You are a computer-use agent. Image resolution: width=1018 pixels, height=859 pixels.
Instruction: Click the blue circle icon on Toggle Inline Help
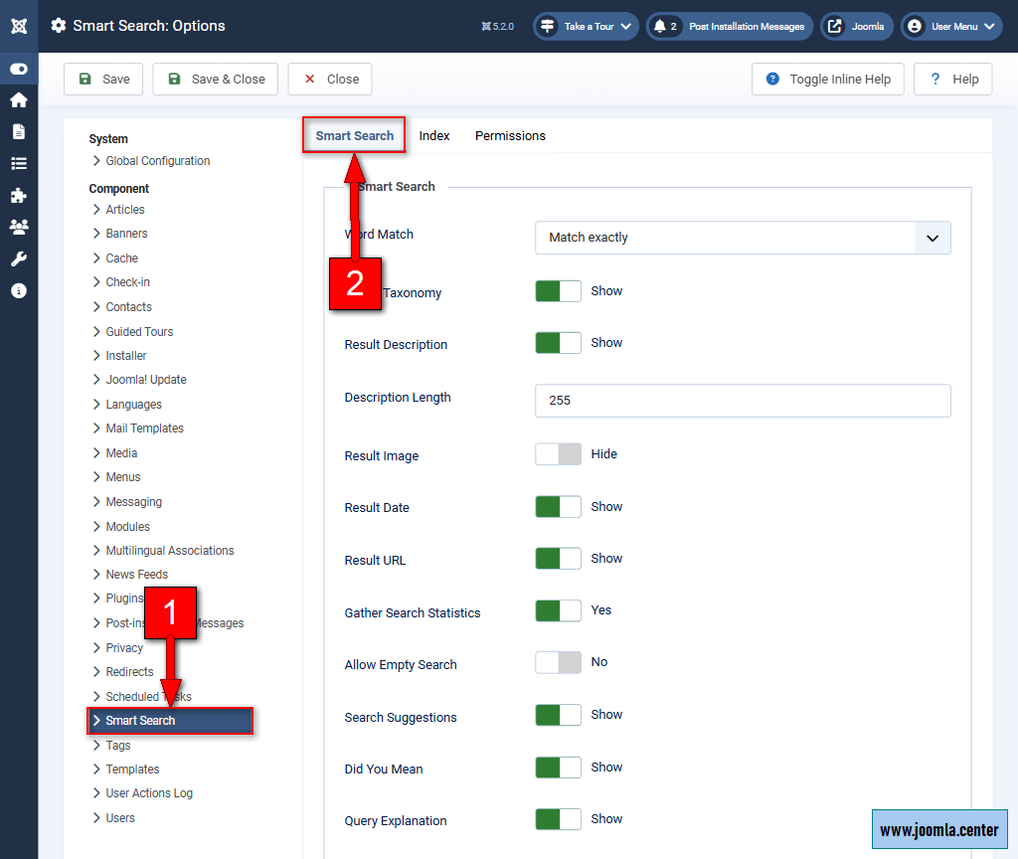[772, 79]
